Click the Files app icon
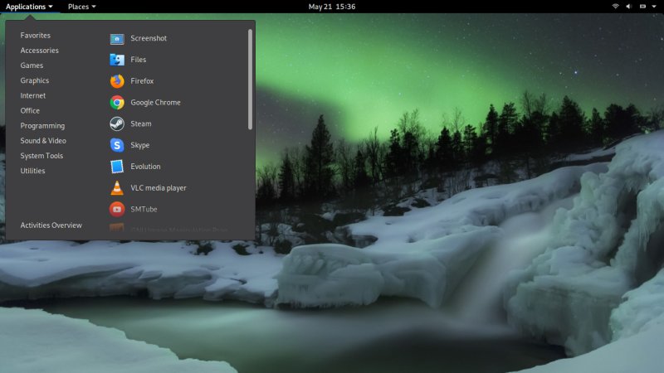The height and width of the screenshot is (373, 664). pyautogui.click(x=117, y=60)
